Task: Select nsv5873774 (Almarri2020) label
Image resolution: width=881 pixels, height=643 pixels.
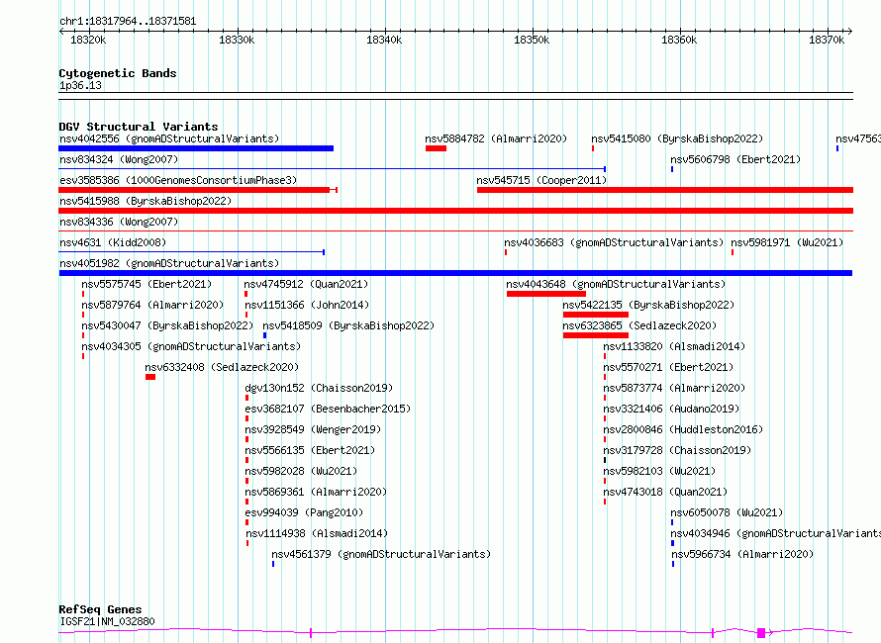Action: [674, 388]
